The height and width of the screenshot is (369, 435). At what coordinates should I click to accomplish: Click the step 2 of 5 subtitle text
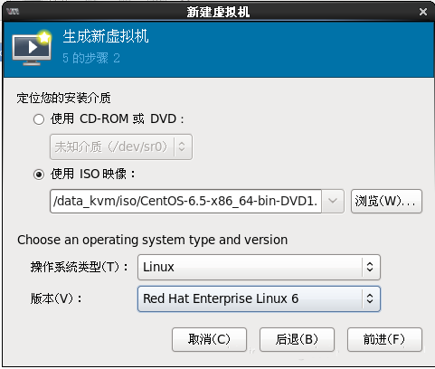click(x=91, y=58)
